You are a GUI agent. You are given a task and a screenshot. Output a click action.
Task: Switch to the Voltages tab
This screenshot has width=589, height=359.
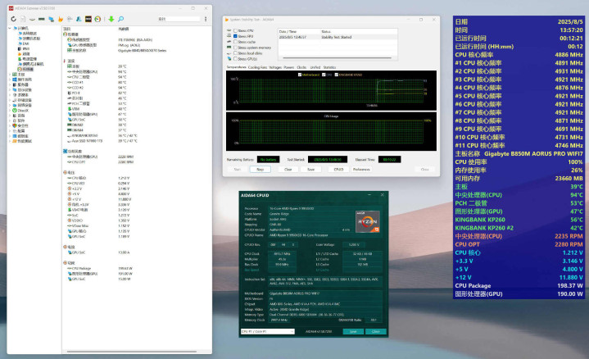pyautogui.click(x=275, y=67)
